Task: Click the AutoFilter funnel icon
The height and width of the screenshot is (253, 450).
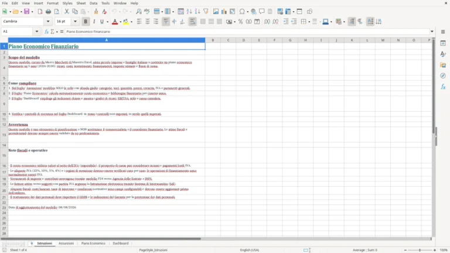Action: pyautogui.click(x=206, y=12)
